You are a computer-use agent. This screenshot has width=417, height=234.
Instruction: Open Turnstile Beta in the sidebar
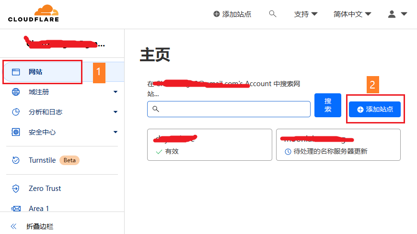42,160
